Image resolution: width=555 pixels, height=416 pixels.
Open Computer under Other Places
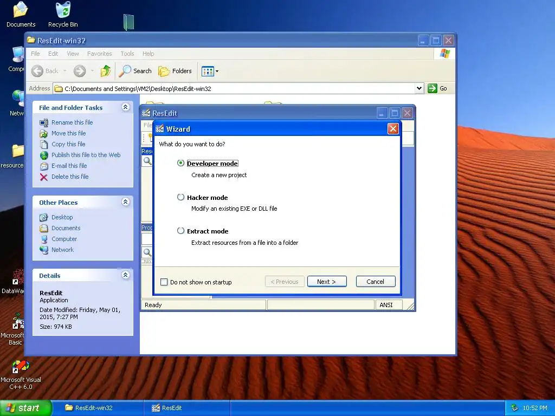[64, 239]
